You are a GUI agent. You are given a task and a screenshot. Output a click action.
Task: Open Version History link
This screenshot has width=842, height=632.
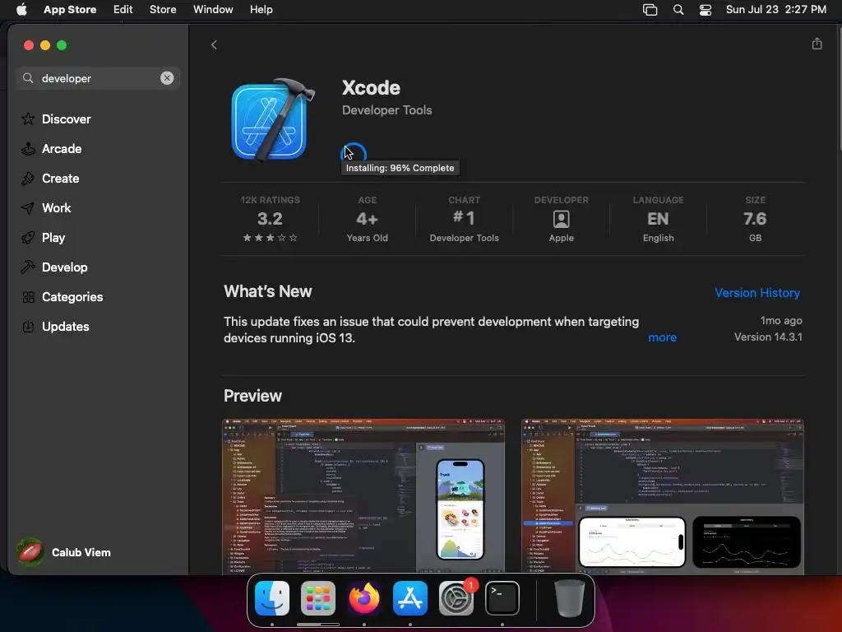point(757,293)
